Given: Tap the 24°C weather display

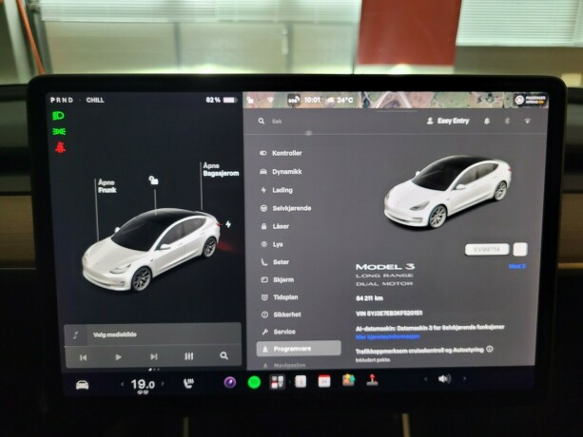Looking at the screenshot, I should tap(340, 100).
